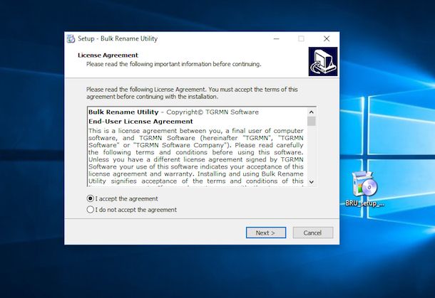Click the setup icon in the title bar

coord(71,38)
